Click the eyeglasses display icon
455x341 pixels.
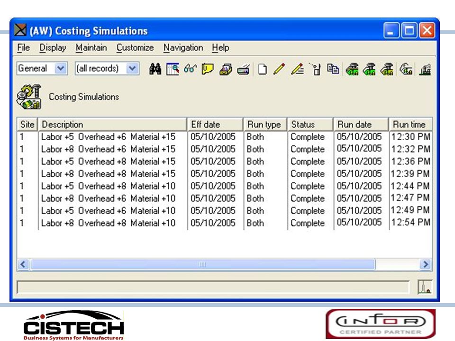click(x=190, y=69)
